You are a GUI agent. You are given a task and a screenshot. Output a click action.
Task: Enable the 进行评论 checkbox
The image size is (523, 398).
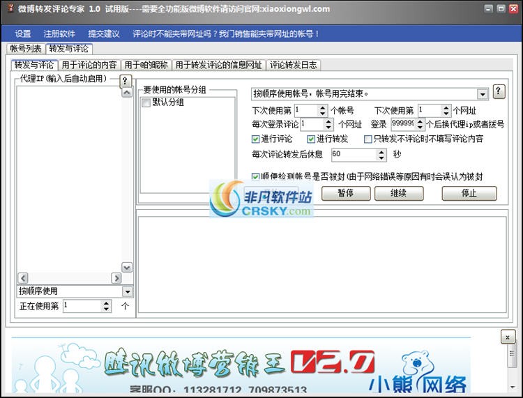[255, 139]
